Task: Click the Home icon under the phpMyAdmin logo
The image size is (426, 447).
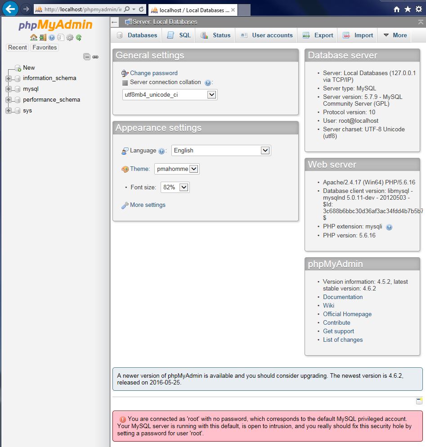Action: coord(34,37)
